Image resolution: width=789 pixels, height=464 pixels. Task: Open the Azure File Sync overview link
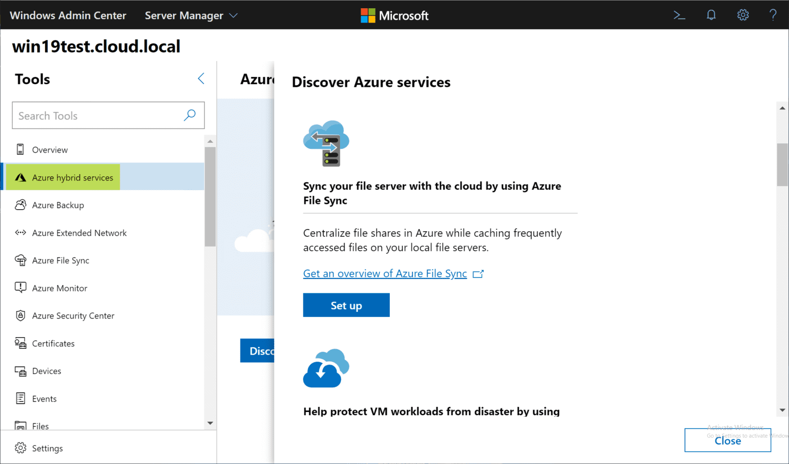tap(385, 273)
